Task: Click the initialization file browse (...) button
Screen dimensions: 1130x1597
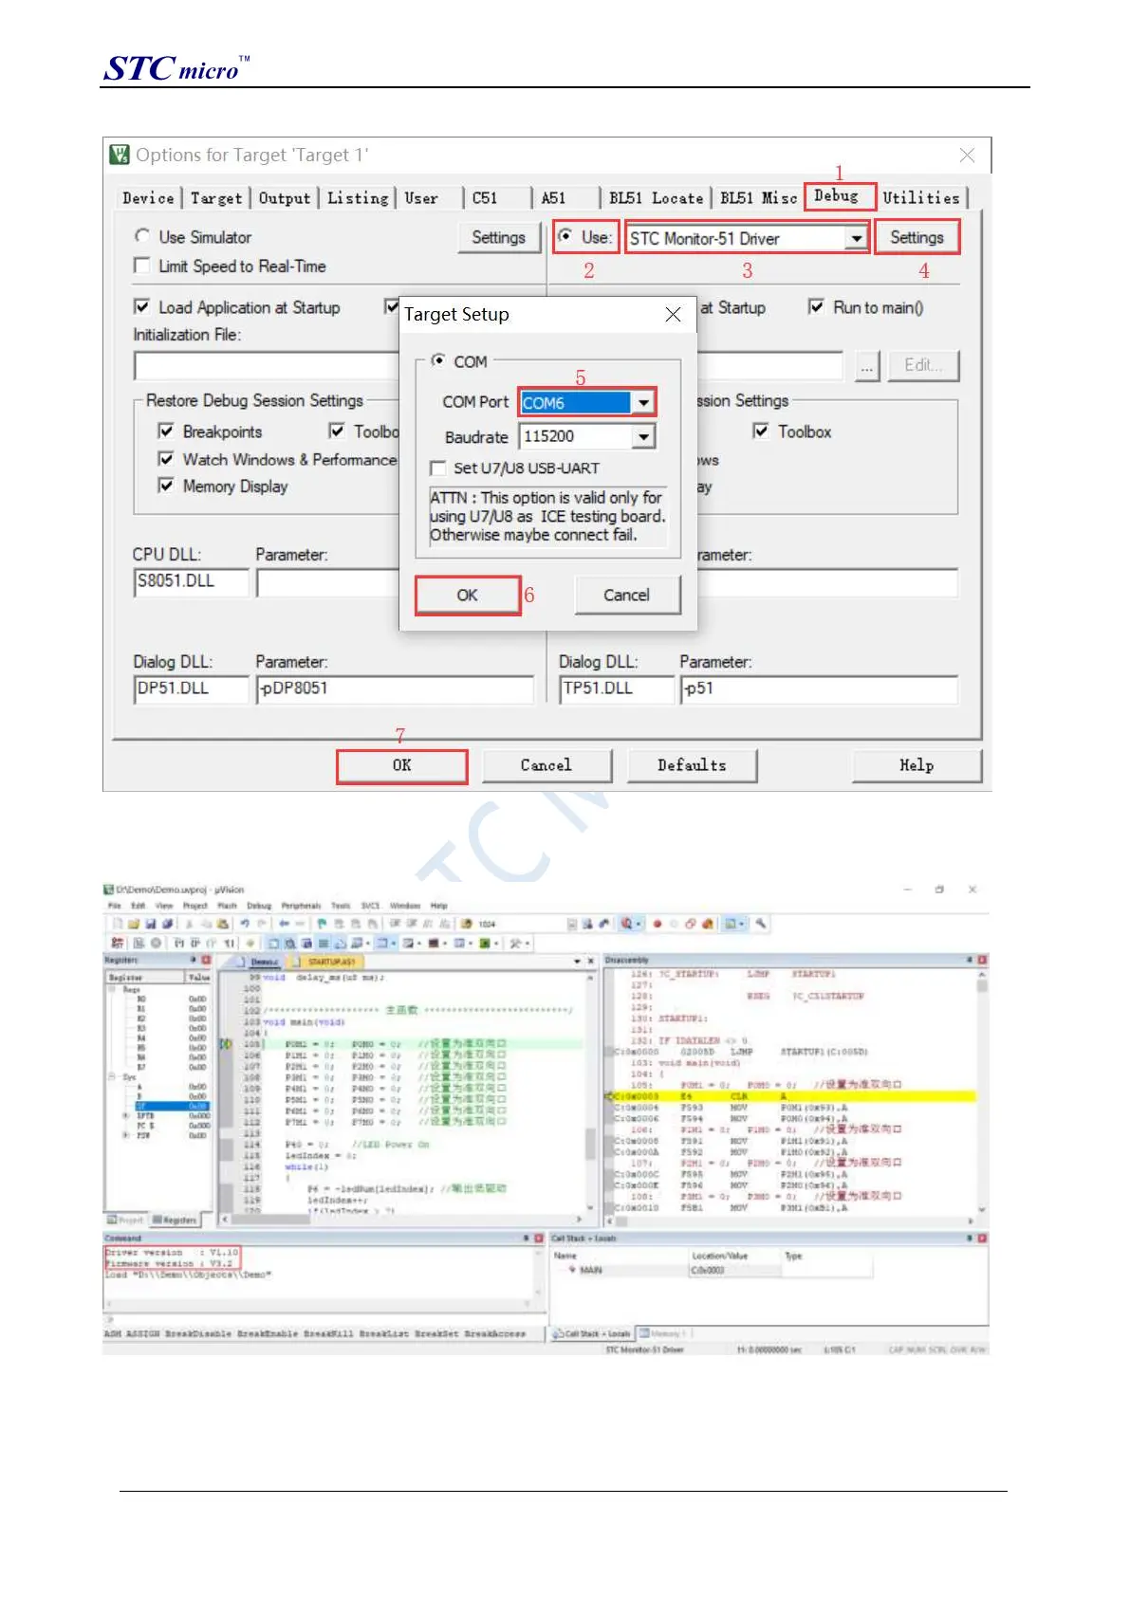Action: [867, 365]
